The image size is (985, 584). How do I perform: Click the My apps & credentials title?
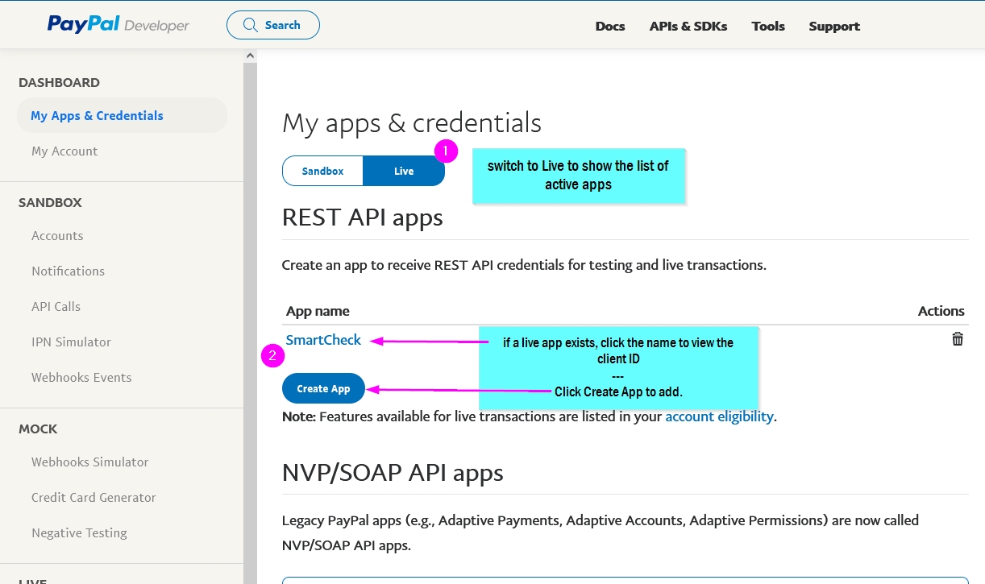[x=412, y=122]
